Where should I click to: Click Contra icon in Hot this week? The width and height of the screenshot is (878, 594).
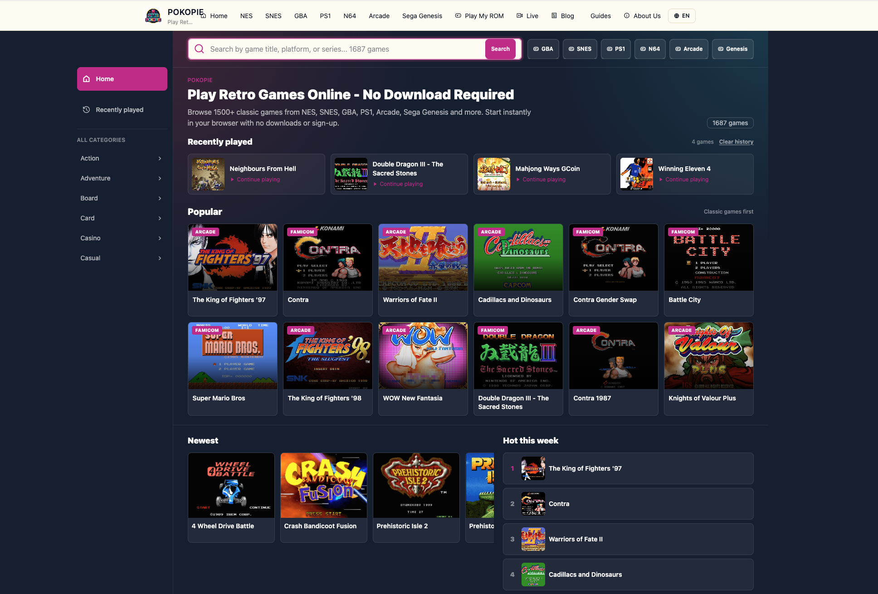(x=533, y=504)
